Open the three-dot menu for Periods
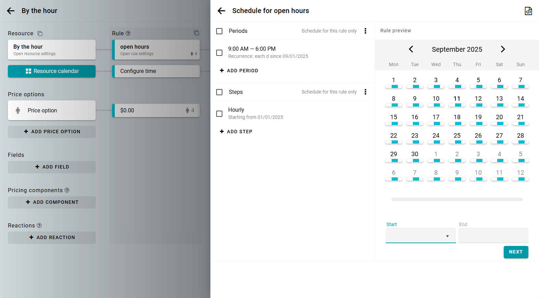539x298 pixels. click(365, 31)
